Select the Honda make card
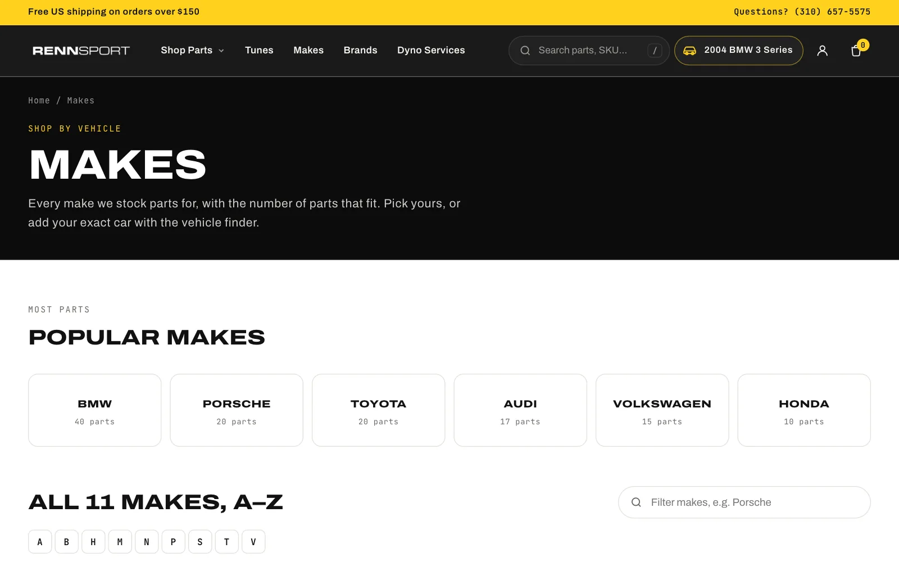Viewport: 899px width, 562px height. coord(804,410)
